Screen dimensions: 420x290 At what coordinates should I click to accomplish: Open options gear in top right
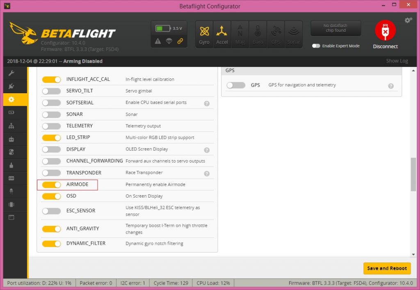click(408, 20)
